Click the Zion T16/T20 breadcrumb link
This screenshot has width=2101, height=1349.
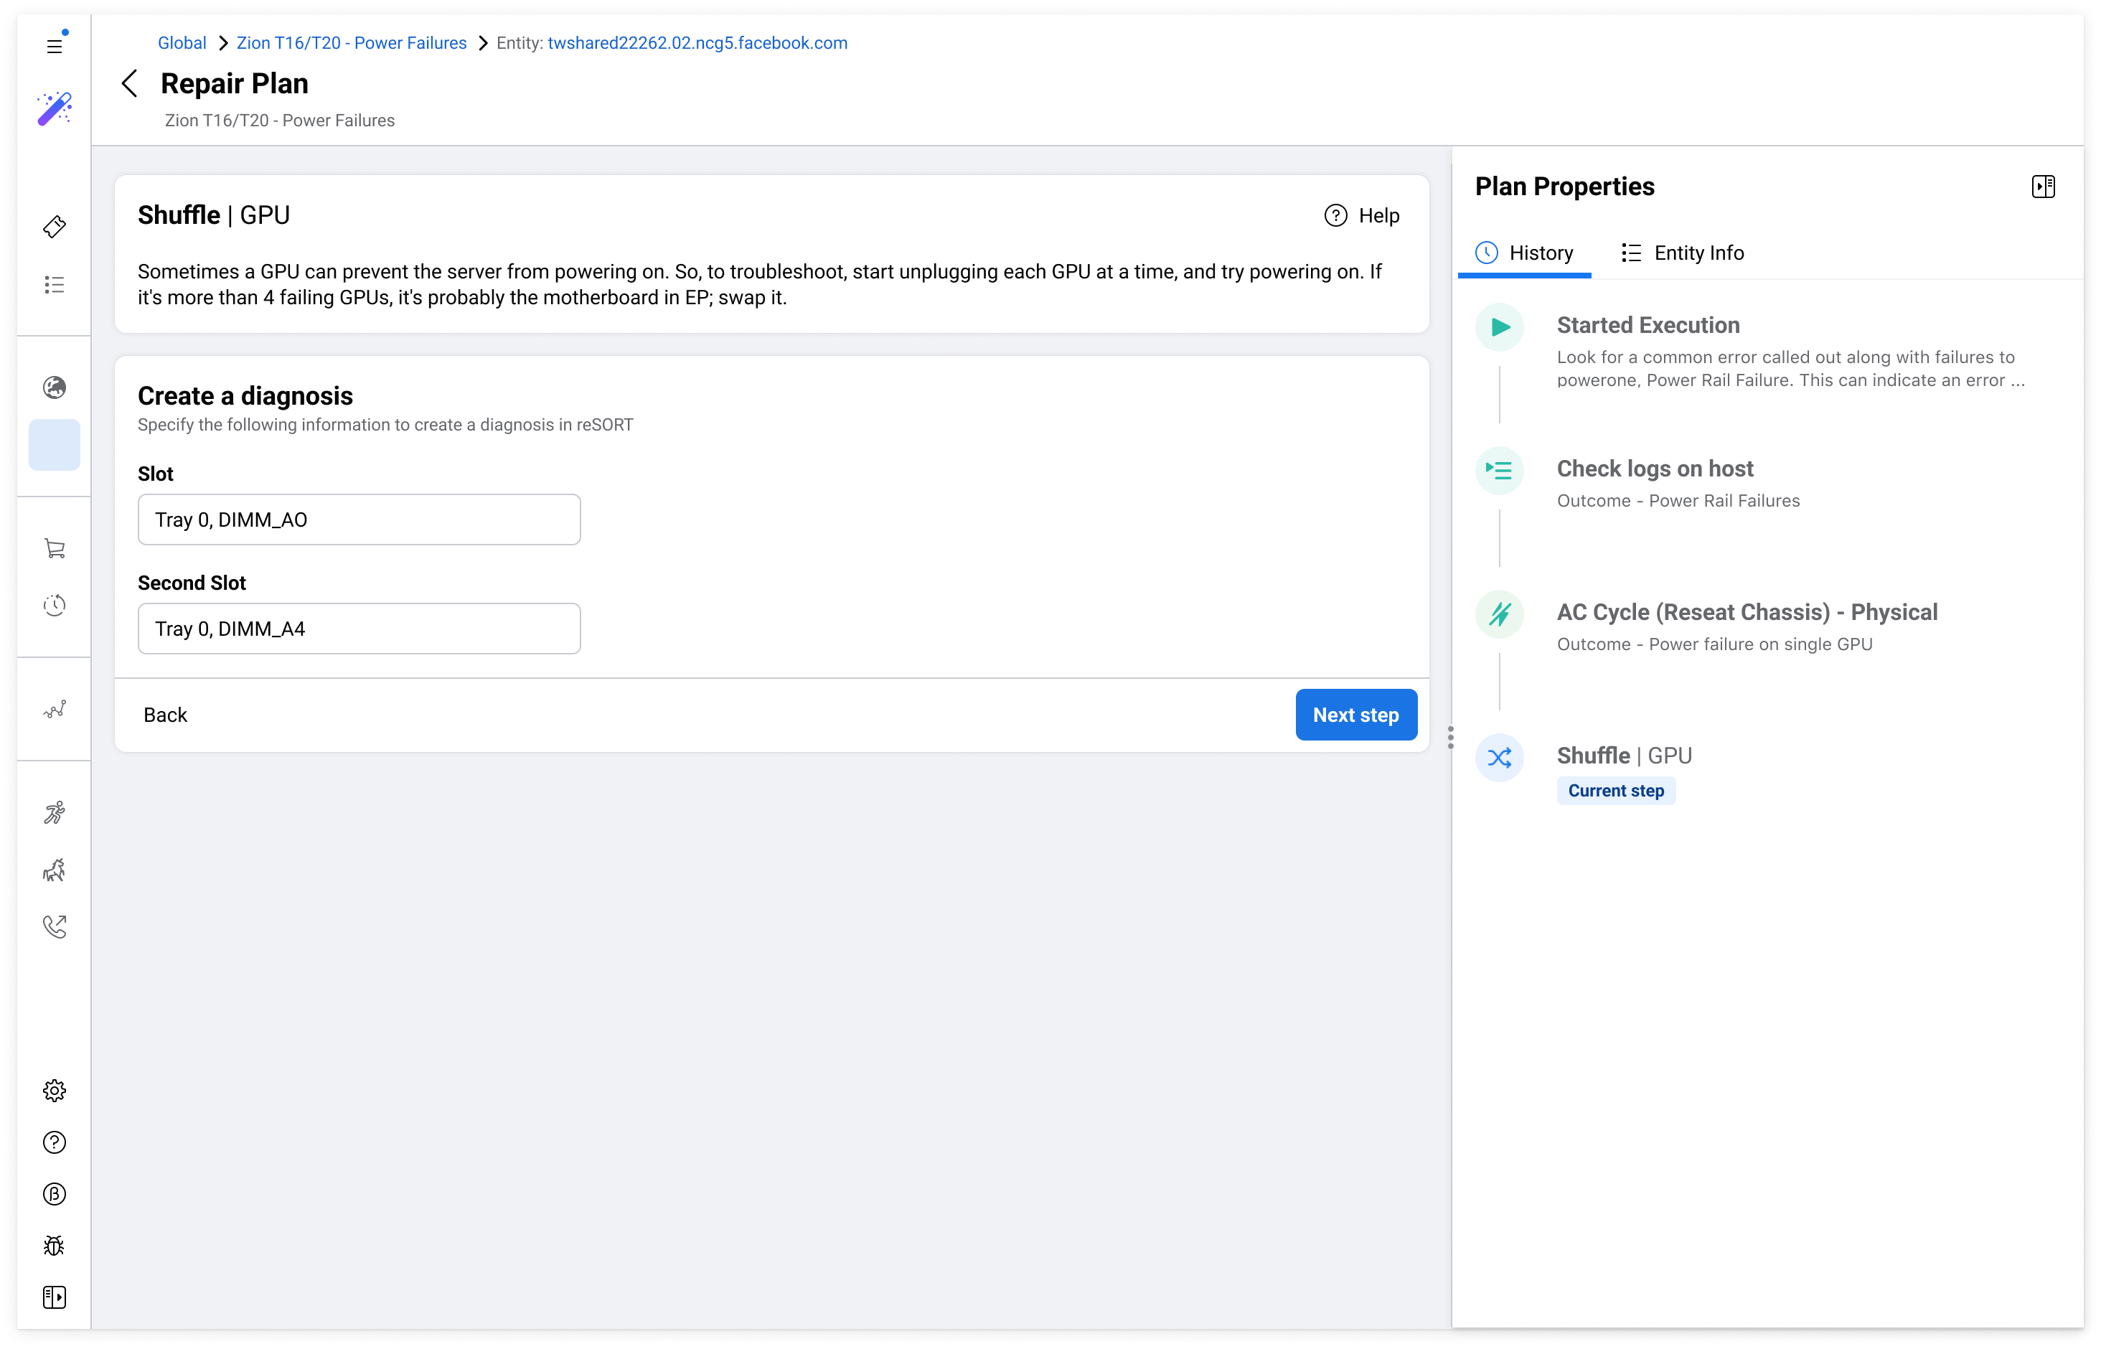point(351,43)
